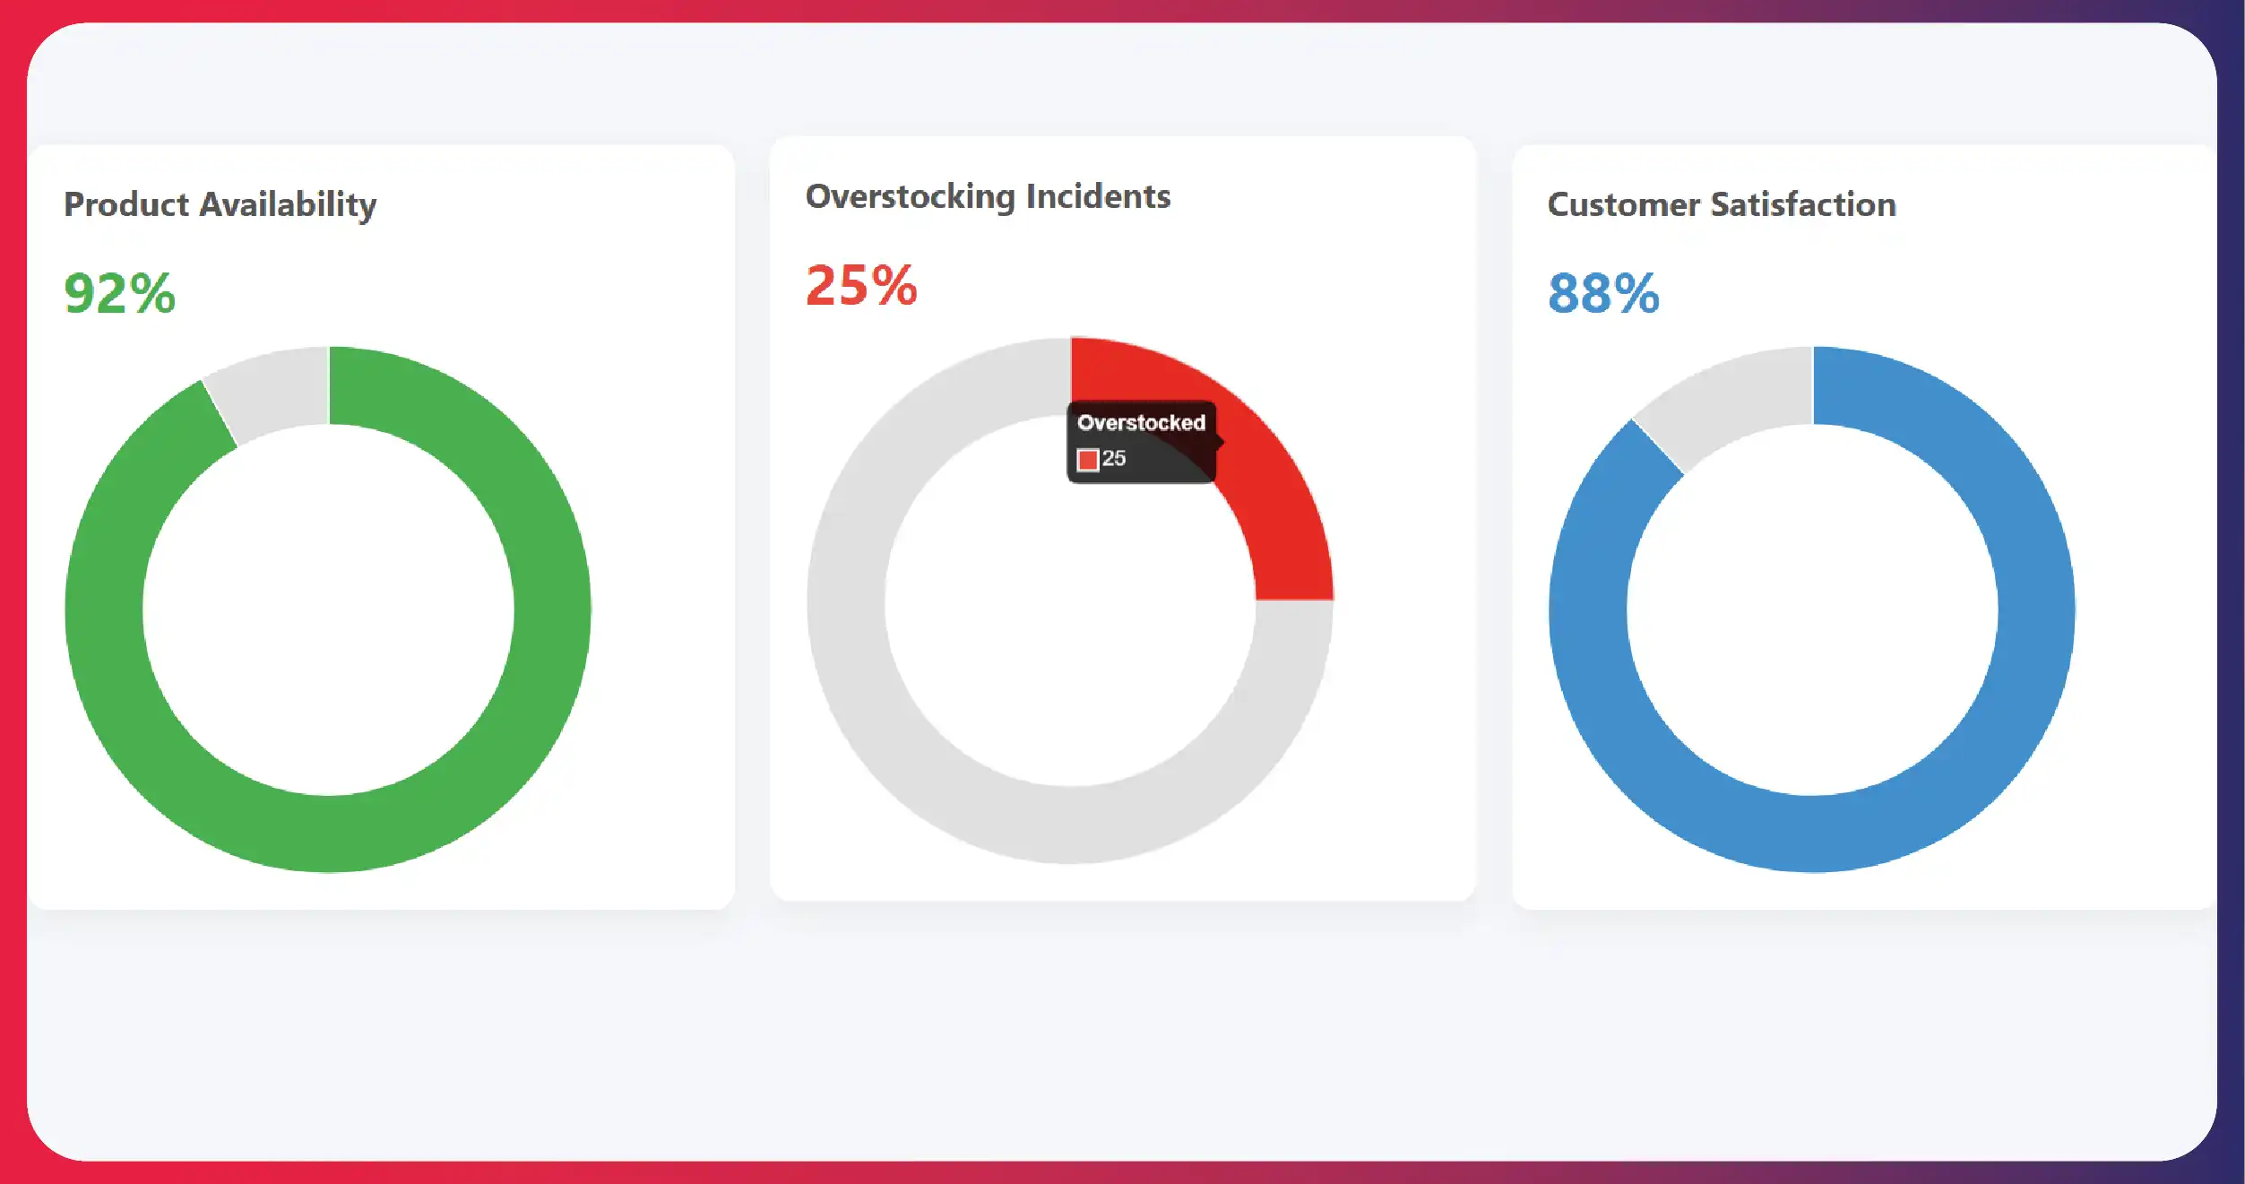
Task: Click the green 92% figure
Action: point(119,293)
